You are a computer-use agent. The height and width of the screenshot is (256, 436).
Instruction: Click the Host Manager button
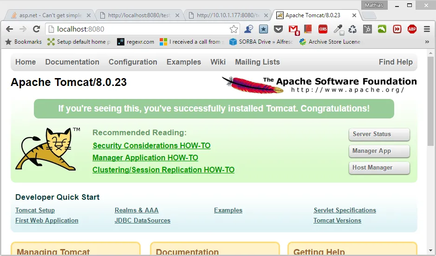[x=379, y=168]
